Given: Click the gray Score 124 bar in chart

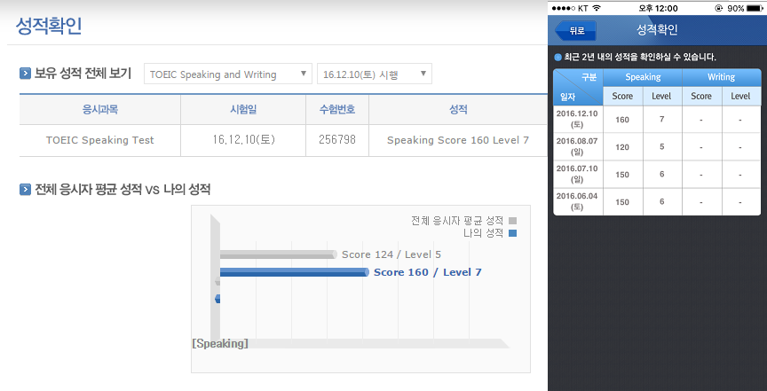Looking at the screenshot, I should coord(278,254).
